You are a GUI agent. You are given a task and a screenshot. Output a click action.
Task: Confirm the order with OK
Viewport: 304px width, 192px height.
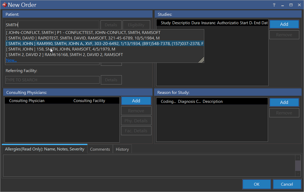coord(256,184)
